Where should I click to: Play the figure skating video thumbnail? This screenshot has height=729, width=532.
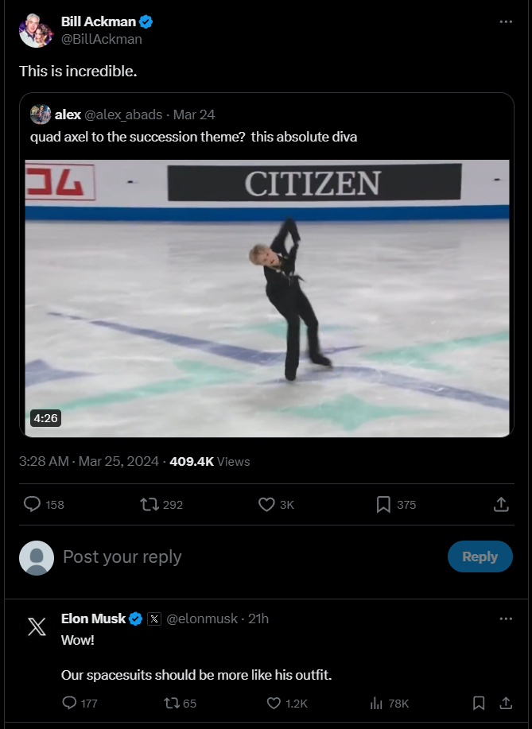[x=267, y=298]
